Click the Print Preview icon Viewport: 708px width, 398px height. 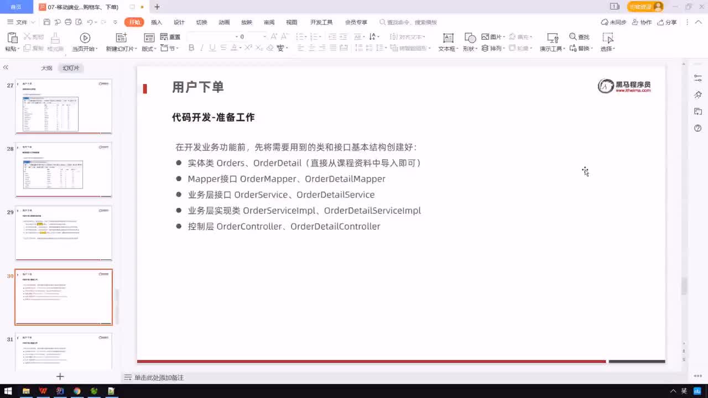point(79,22)
